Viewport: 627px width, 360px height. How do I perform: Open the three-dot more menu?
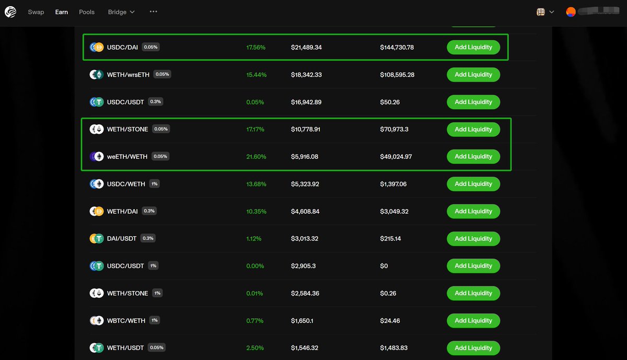point(153,11)
